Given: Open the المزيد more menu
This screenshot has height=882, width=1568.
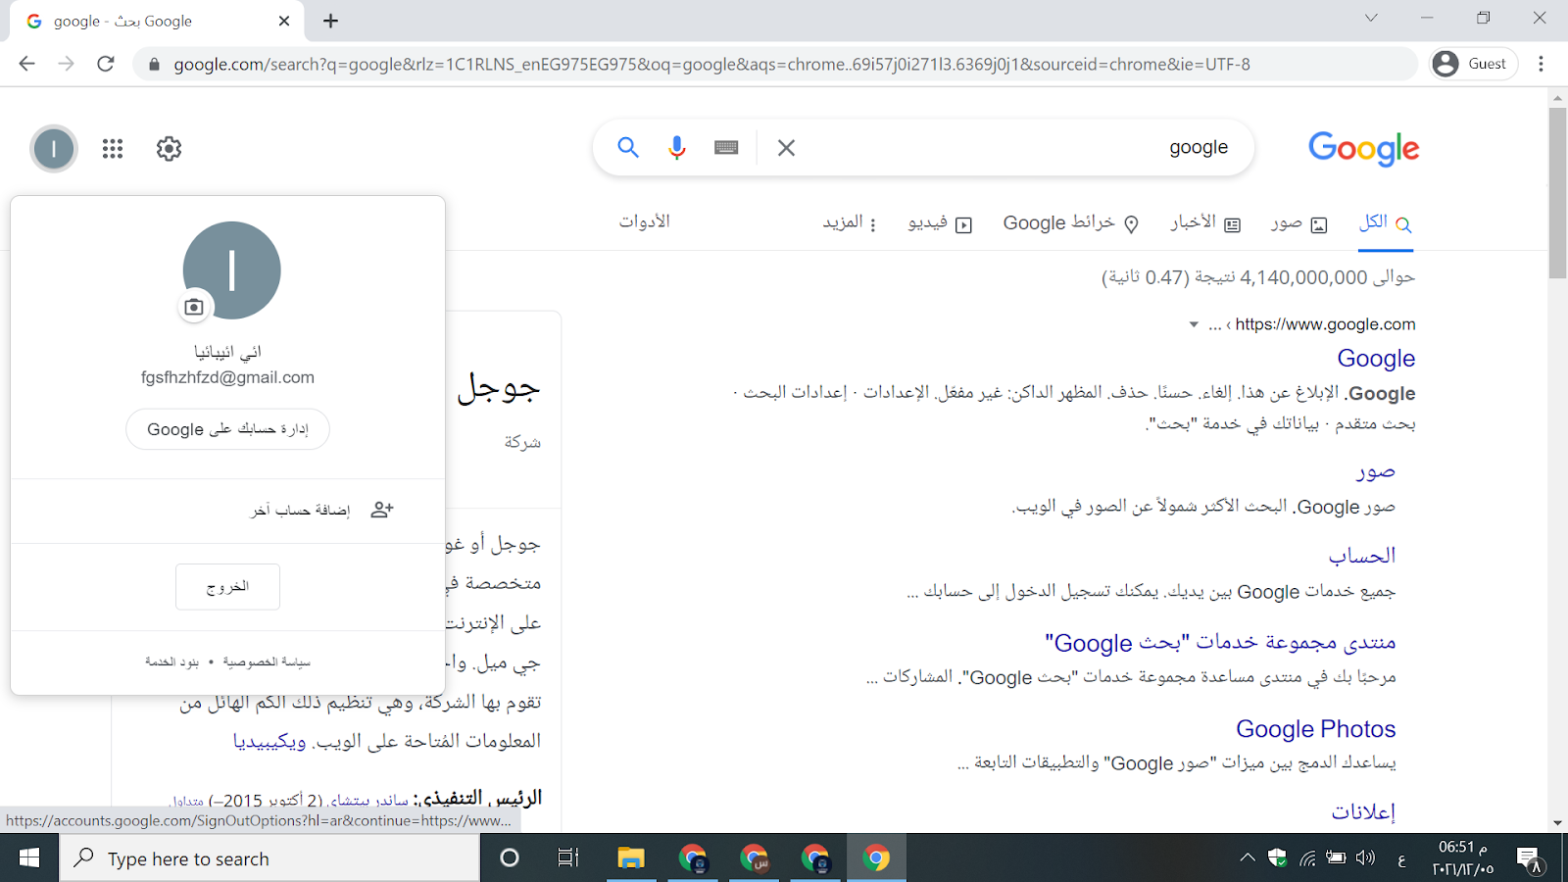Looking at the screenshot, I should click(850, 223).
